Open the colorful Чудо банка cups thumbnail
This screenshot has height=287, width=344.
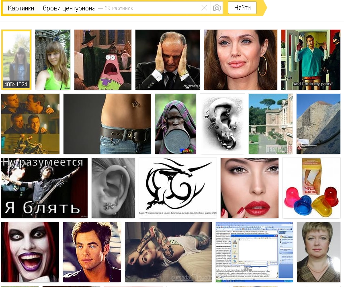click(x=311, y=188)
